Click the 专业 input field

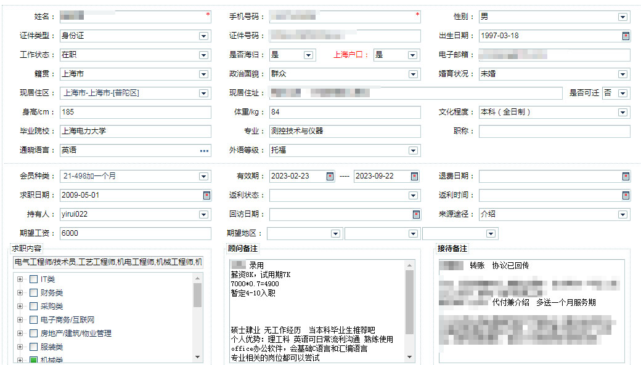pos(345,132)
